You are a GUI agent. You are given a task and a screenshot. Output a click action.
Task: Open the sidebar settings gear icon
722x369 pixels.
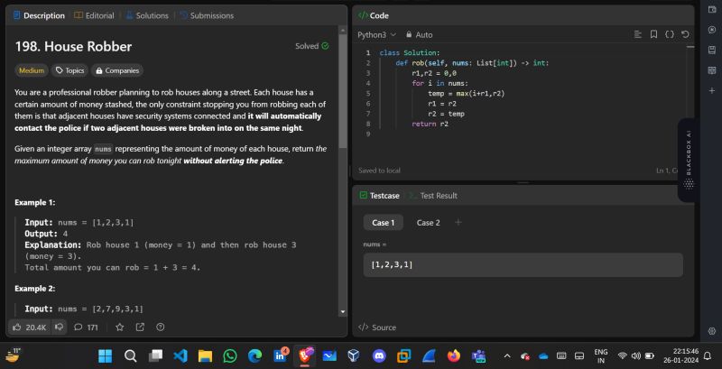pos(712,331)
